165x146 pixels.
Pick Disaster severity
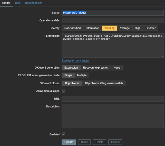151,28
